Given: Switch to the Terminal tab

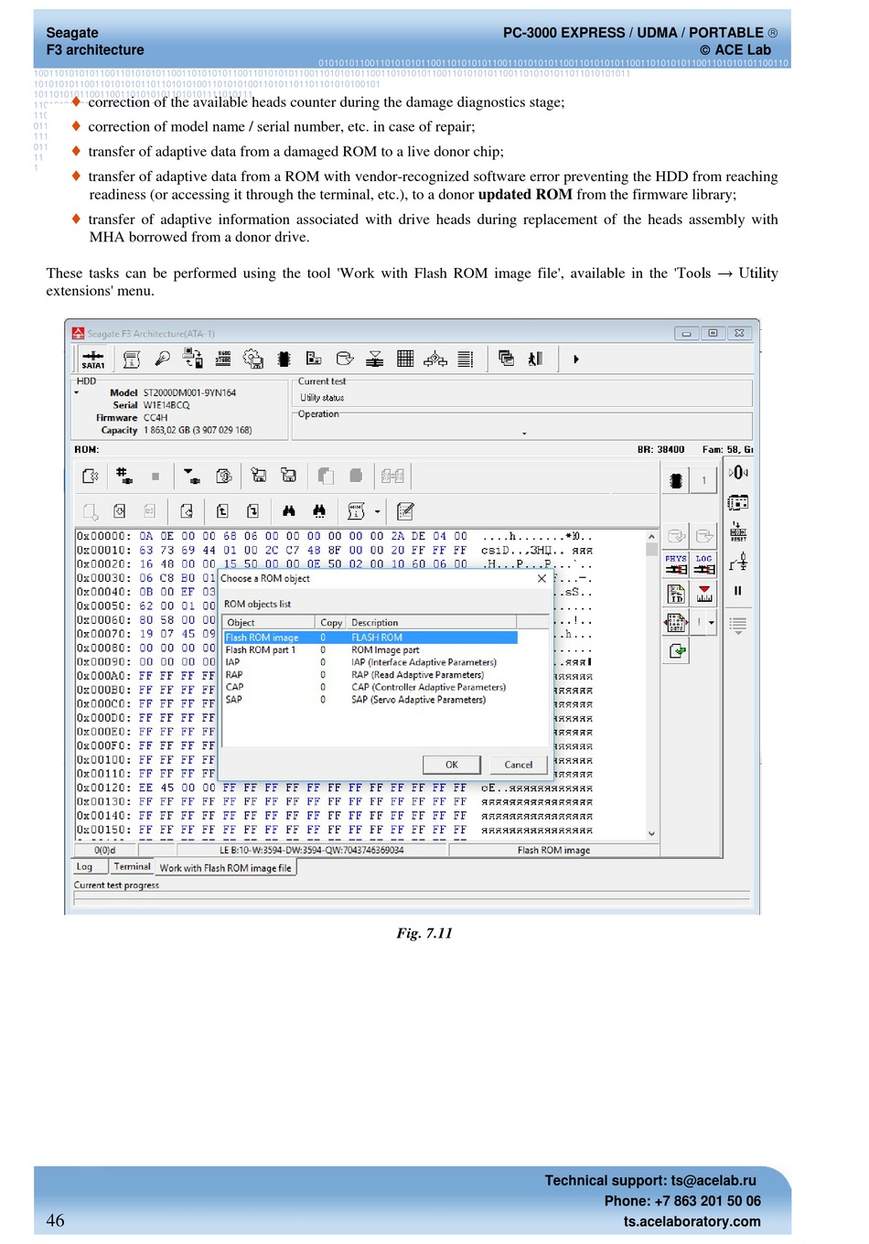Looking at the screenshot, I should (x=132, y=866).
